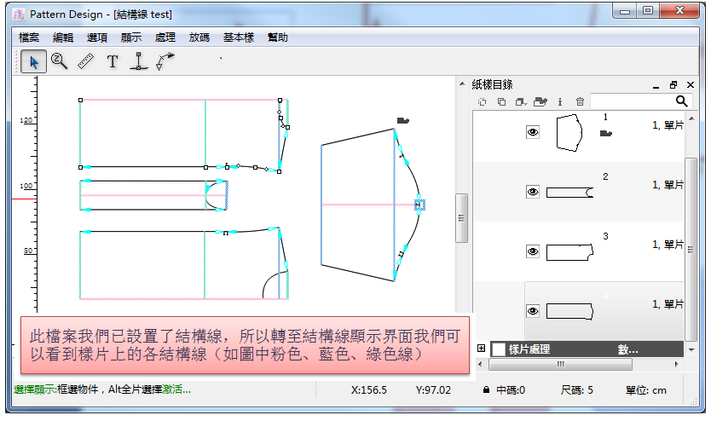The height and width of the screenshot is (421, 711).
Task: Choose the Text (T) tool
Action: [112, 61]
